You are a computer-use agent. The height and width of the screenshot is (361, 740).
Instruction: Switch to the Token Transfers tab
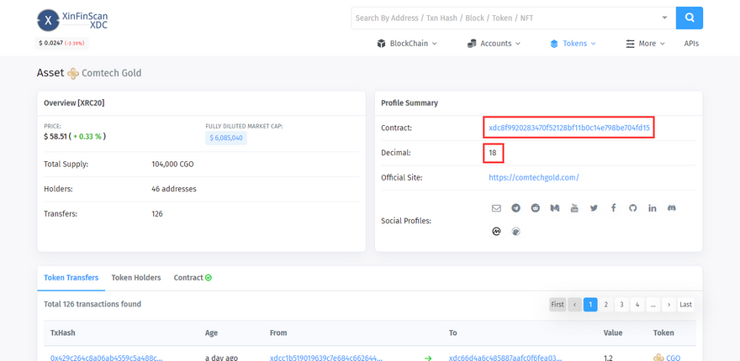pyautogui.click(x=71, y=278)
